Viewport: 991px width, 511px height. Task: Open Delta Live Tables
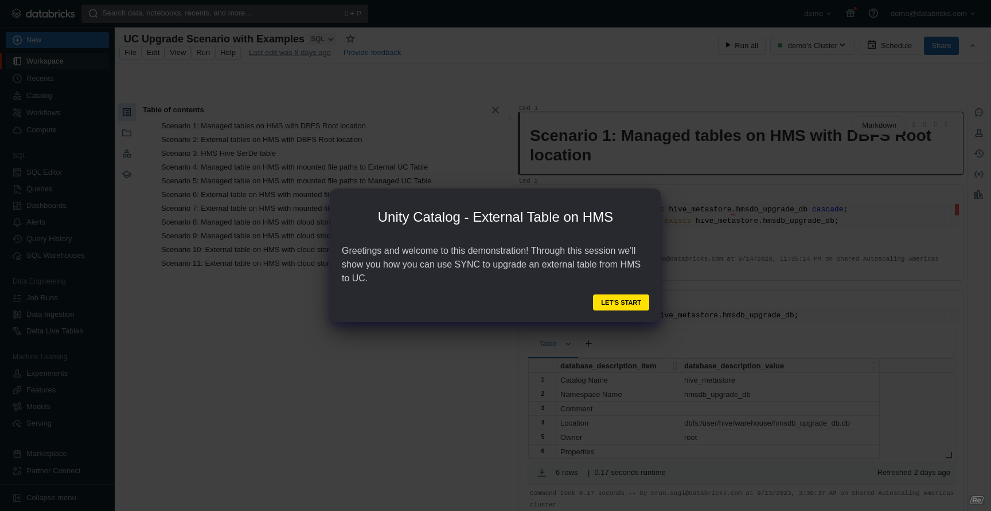click(x=57, y=331)
